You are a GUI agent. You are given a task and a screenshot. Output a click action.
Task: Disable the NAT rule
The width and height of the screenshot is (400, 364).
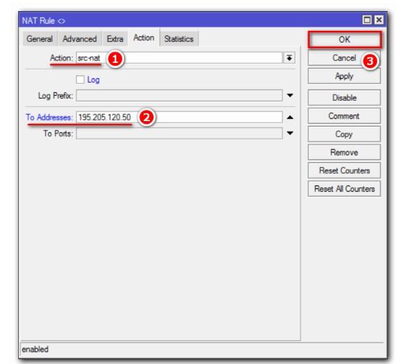pyautogui.click(x=345, y=97)
